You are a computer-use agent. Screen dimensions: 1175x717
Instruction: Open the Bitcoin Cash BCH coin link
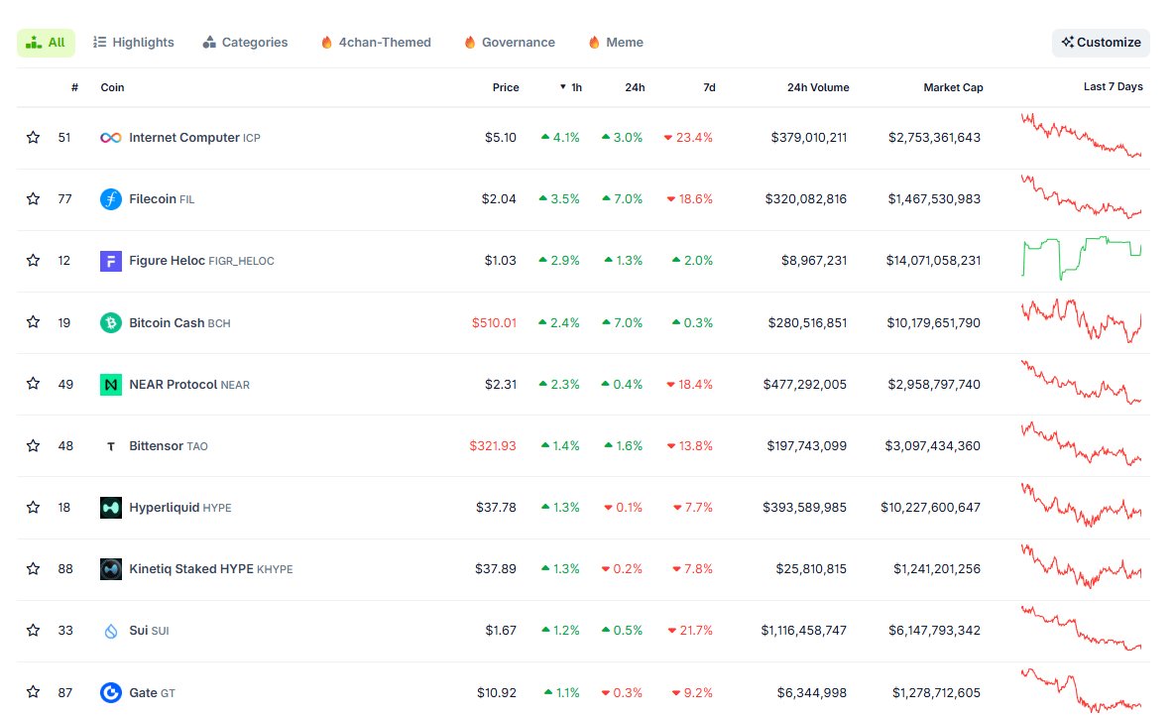pyautogui.click(x=179, y=323)
